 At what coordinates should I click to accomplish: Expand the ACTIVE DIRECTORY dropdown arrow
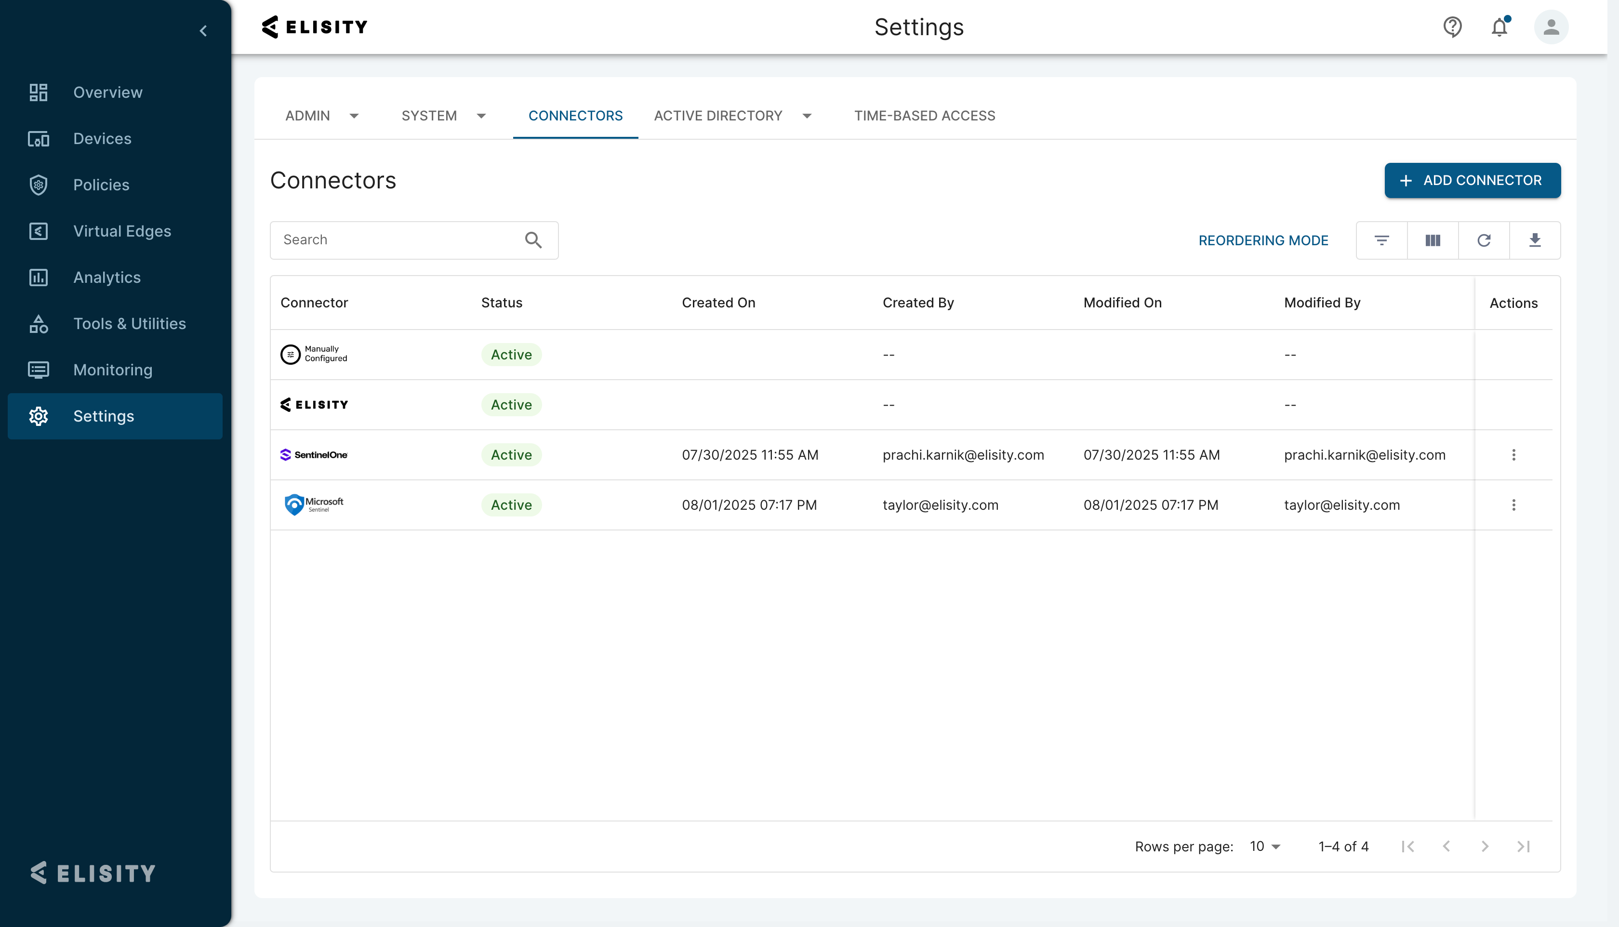pyautogui.click(x=807, y=116)
